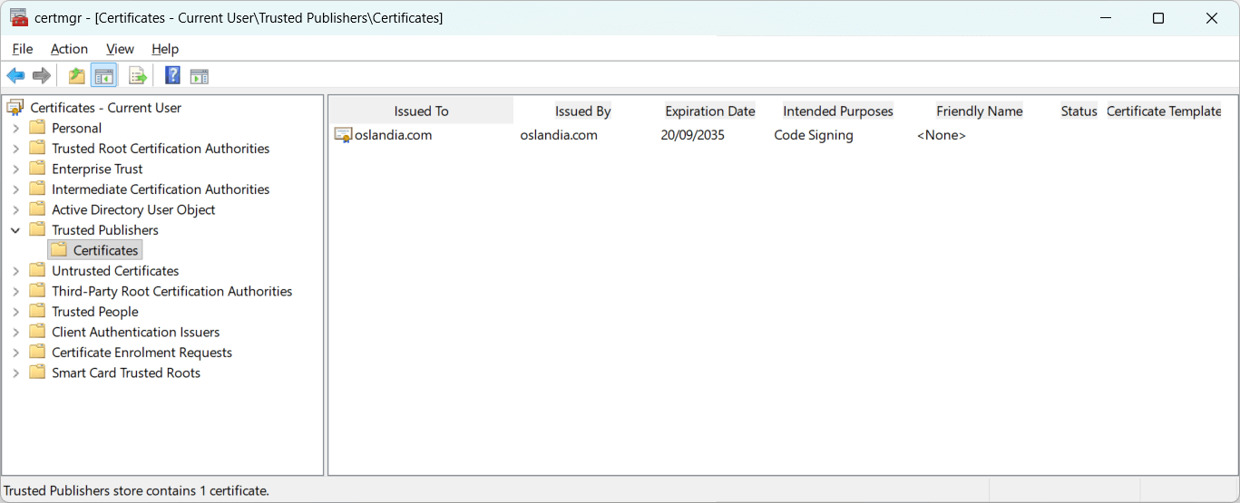
Task: Expand the Untrusted Certificates folder
Action: [x=15, y=271]
